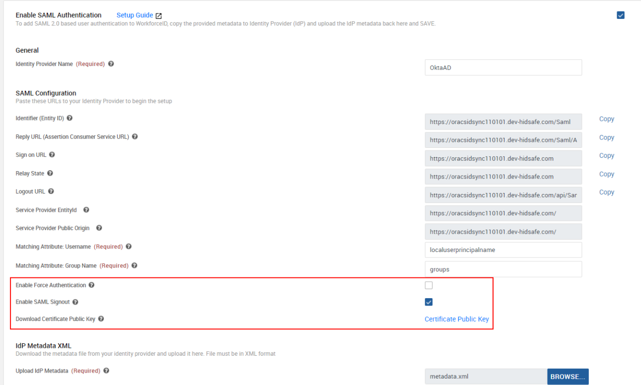Click help icon beside Relay State

(x=50, y=173)
